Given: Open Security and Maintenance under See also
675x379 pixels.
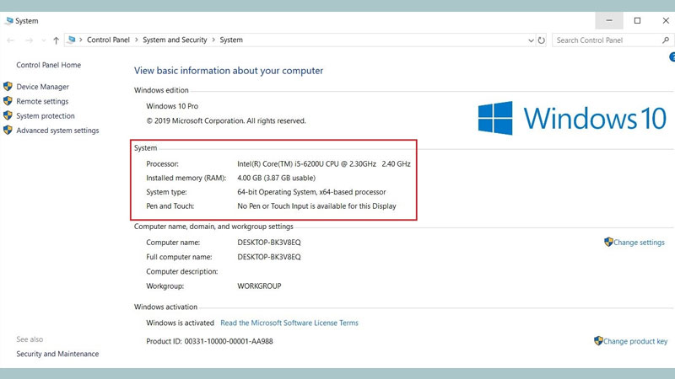Looking at the screenshot, I should pos(57,354).
